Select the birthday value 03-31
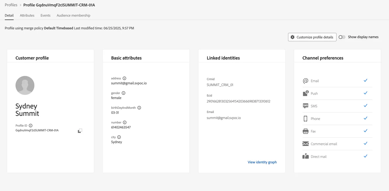This screenshot has width=389, height=191. click(115, 113)
